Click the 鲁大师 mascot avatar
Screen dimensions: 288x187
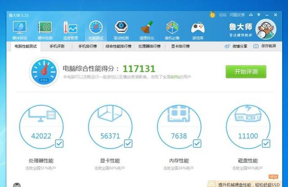(266, 29)
